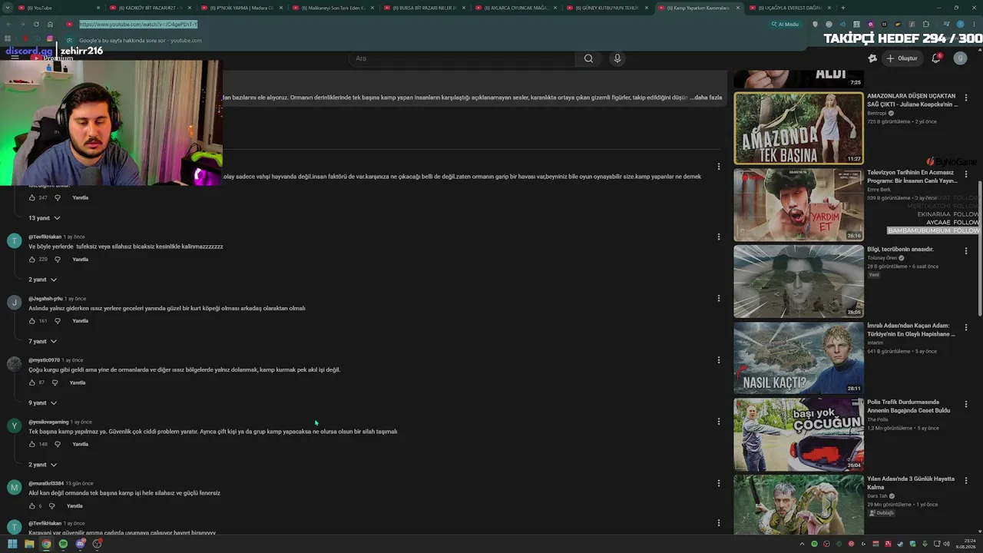
Task: Click the browser address bar URL
Action: point(138,24)
